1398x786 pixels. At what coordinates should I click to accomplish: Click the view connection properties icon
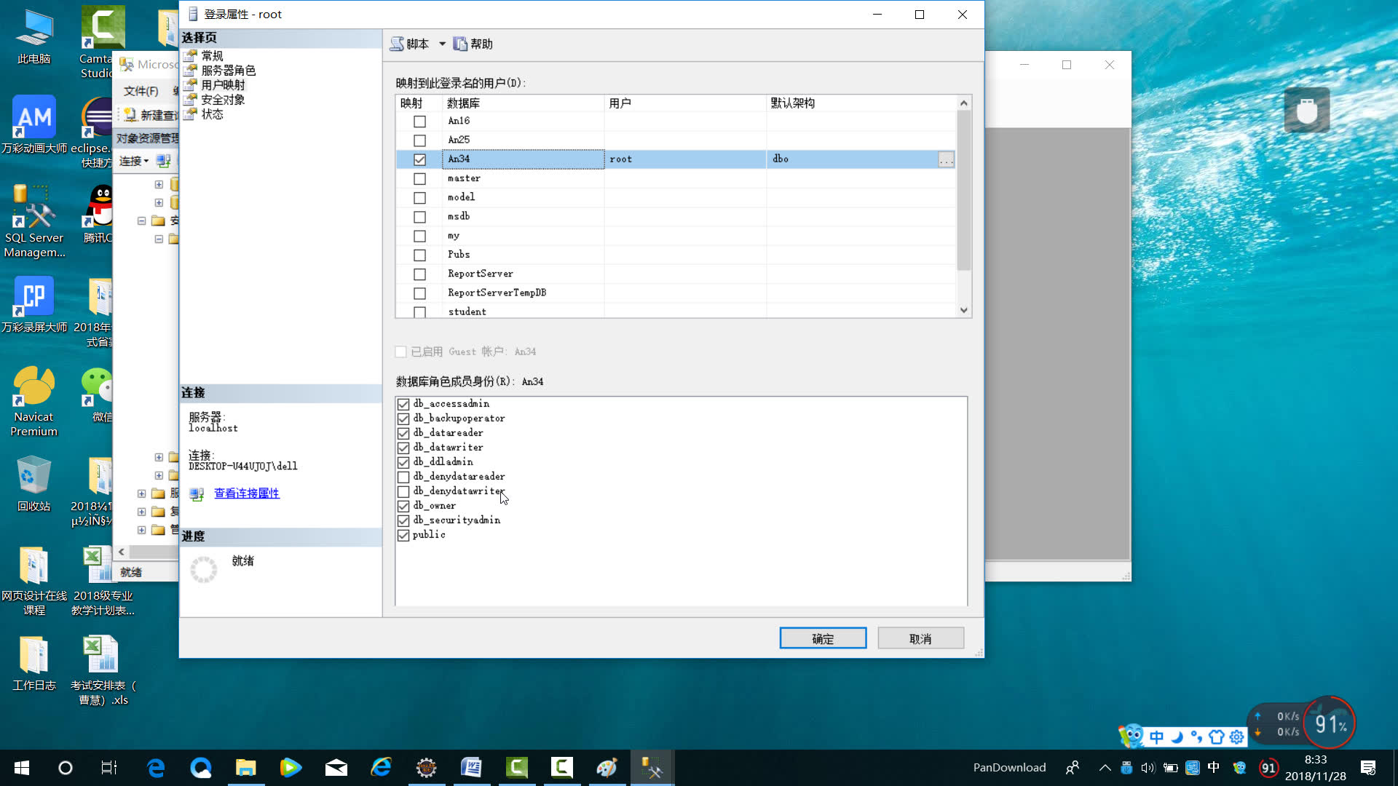197,494
